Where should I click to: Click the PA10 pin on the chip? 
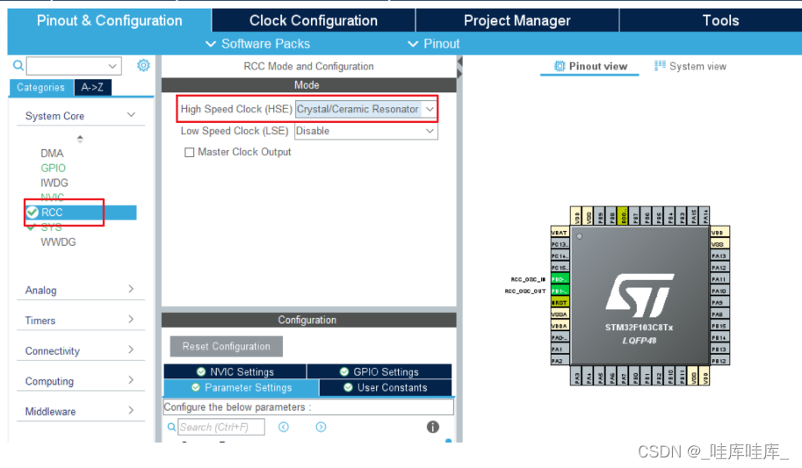point(719,291)
